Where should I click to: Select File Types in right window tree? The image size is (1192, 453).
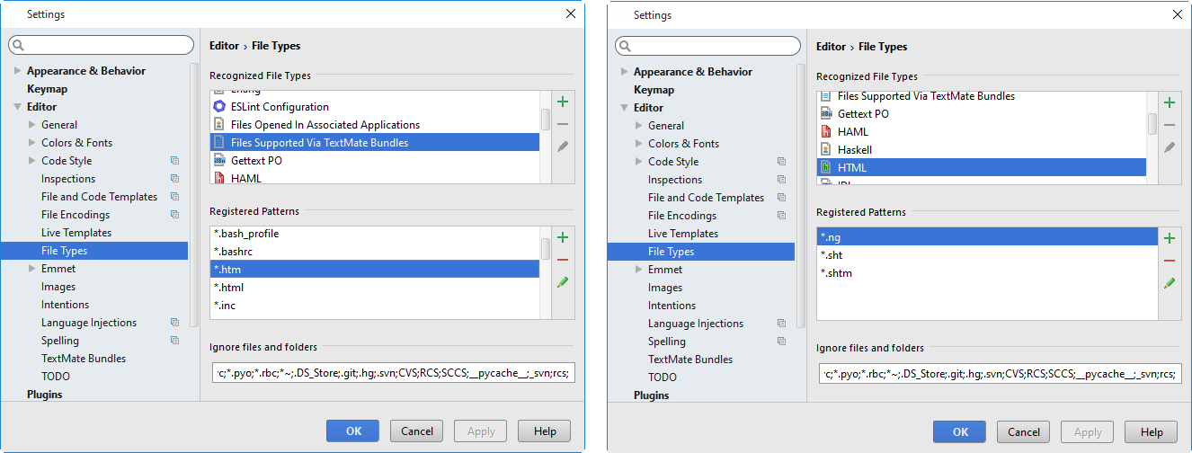pos(671,252)
